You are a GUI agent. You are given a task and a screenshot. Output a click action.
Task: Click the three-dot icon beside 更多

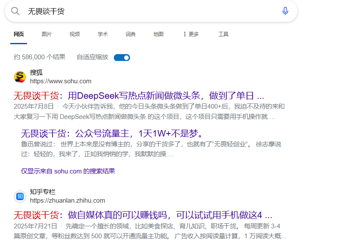point(185,34)
